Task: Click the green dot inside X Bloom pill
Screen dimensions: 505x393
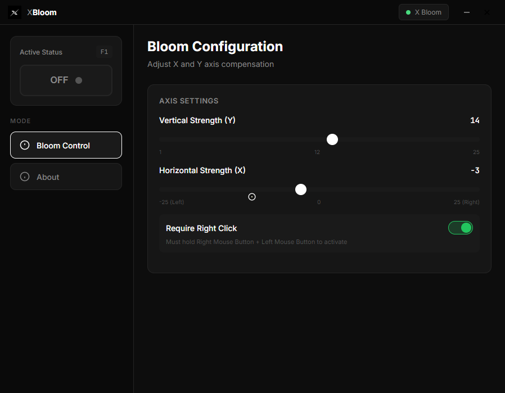Action: (408, 12)
